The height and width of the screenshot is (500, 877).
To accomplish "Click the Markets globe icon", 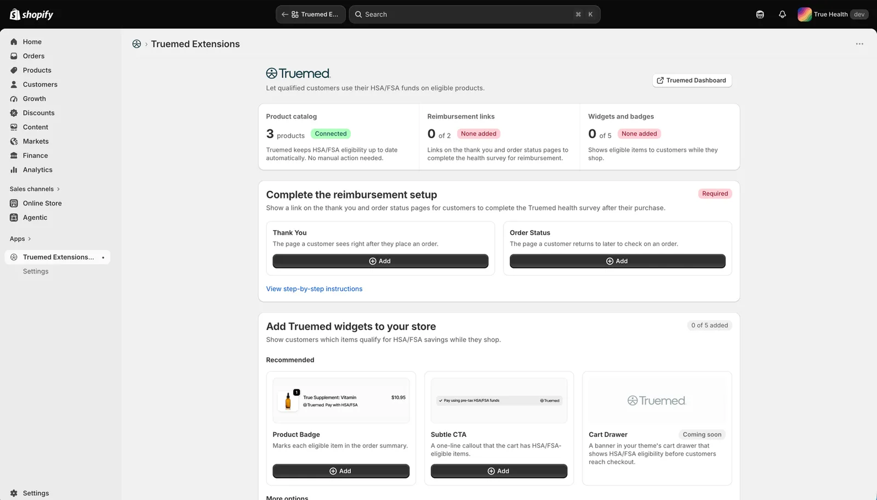I will [x=14, y=141].
